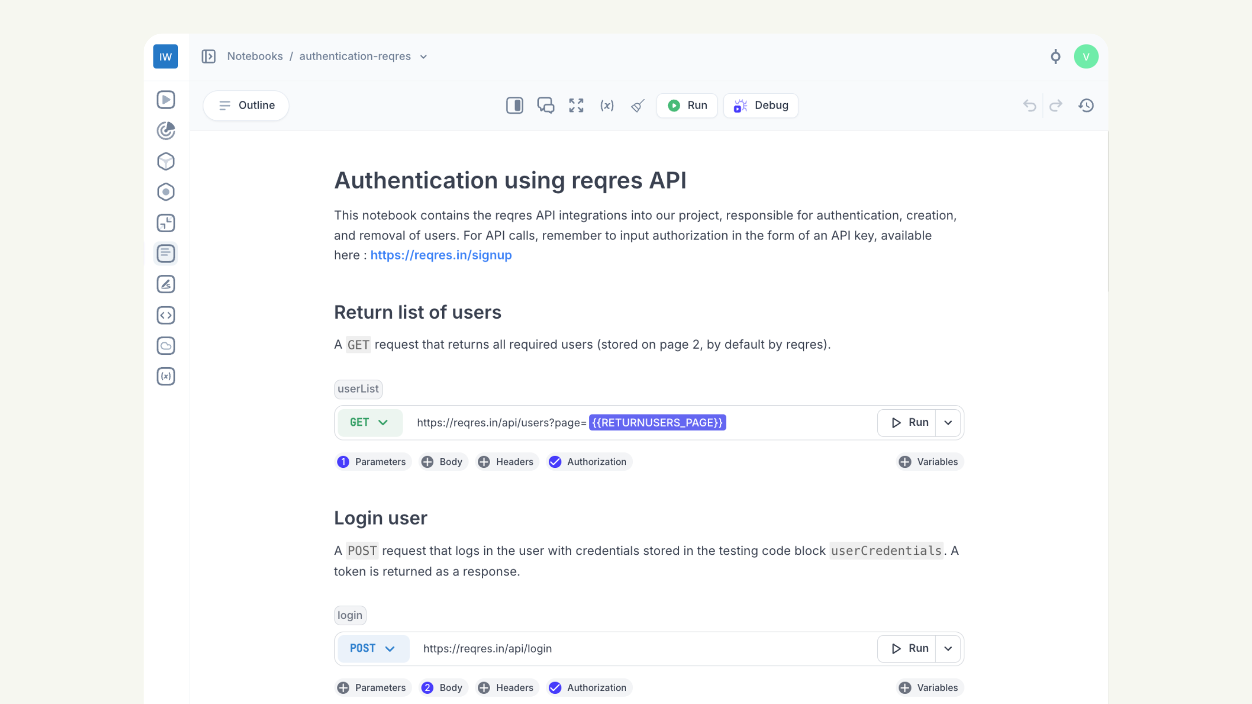Open the variables (x) icon in toolbar
Viewport: 1252px width, 704px height.
607,105
